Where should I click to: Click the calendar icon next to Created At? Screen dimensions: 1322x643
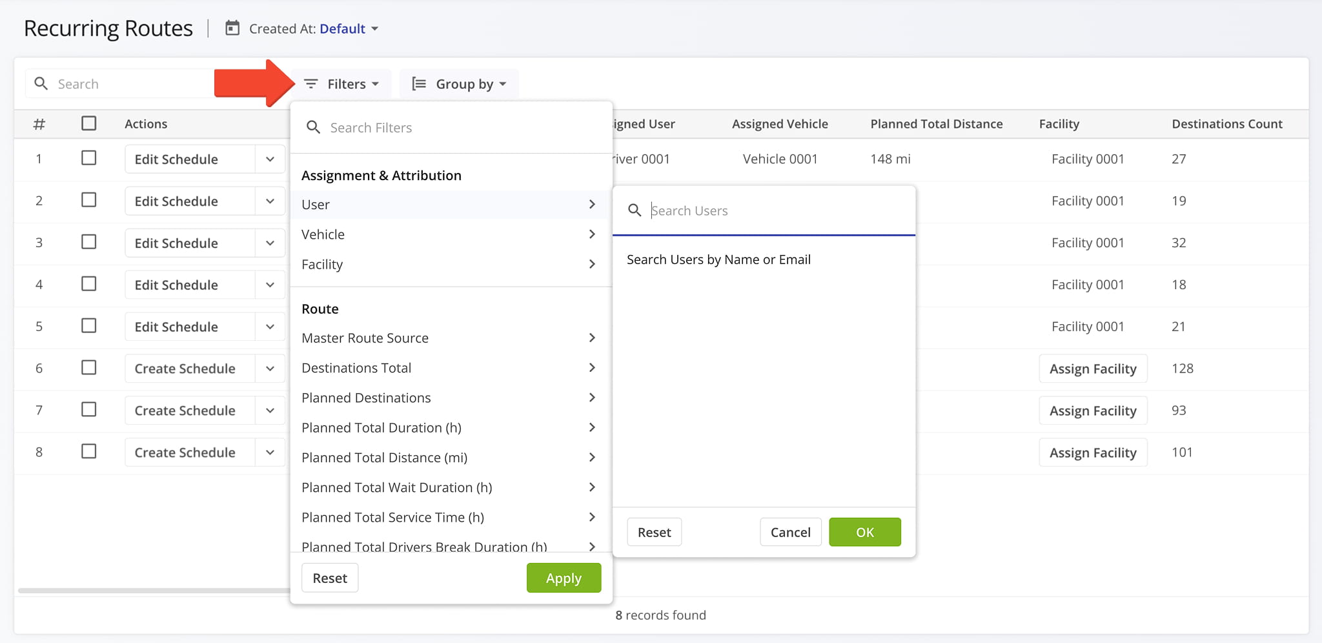click(232, 28)
